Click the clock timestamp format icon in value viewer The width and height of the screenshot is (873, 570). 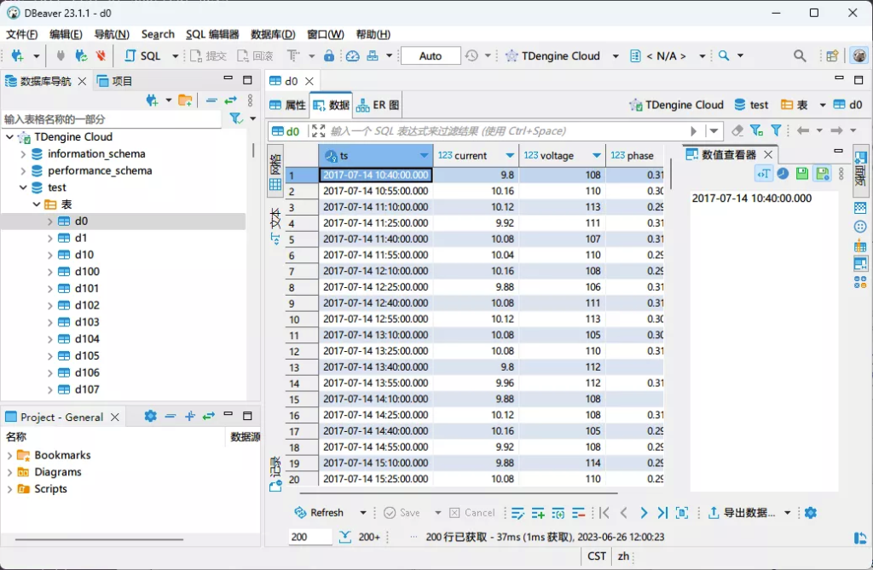click(783, 173)
